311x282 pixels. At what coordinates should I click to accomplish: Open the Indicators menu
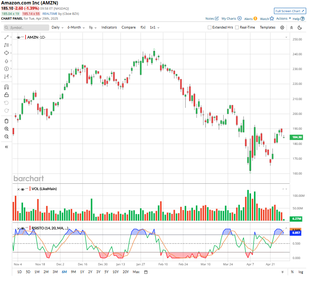[109, 27]
